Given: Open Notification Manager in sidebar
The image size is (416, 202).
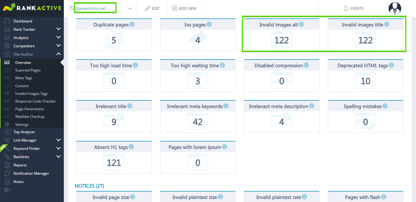Looking at the screenshot, I should (x=31, y=173).
